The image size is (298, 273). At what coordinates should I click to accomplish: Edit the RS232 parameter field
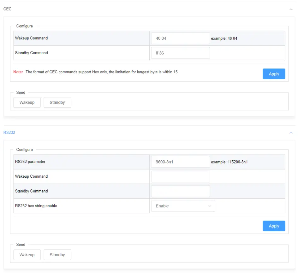180,162
